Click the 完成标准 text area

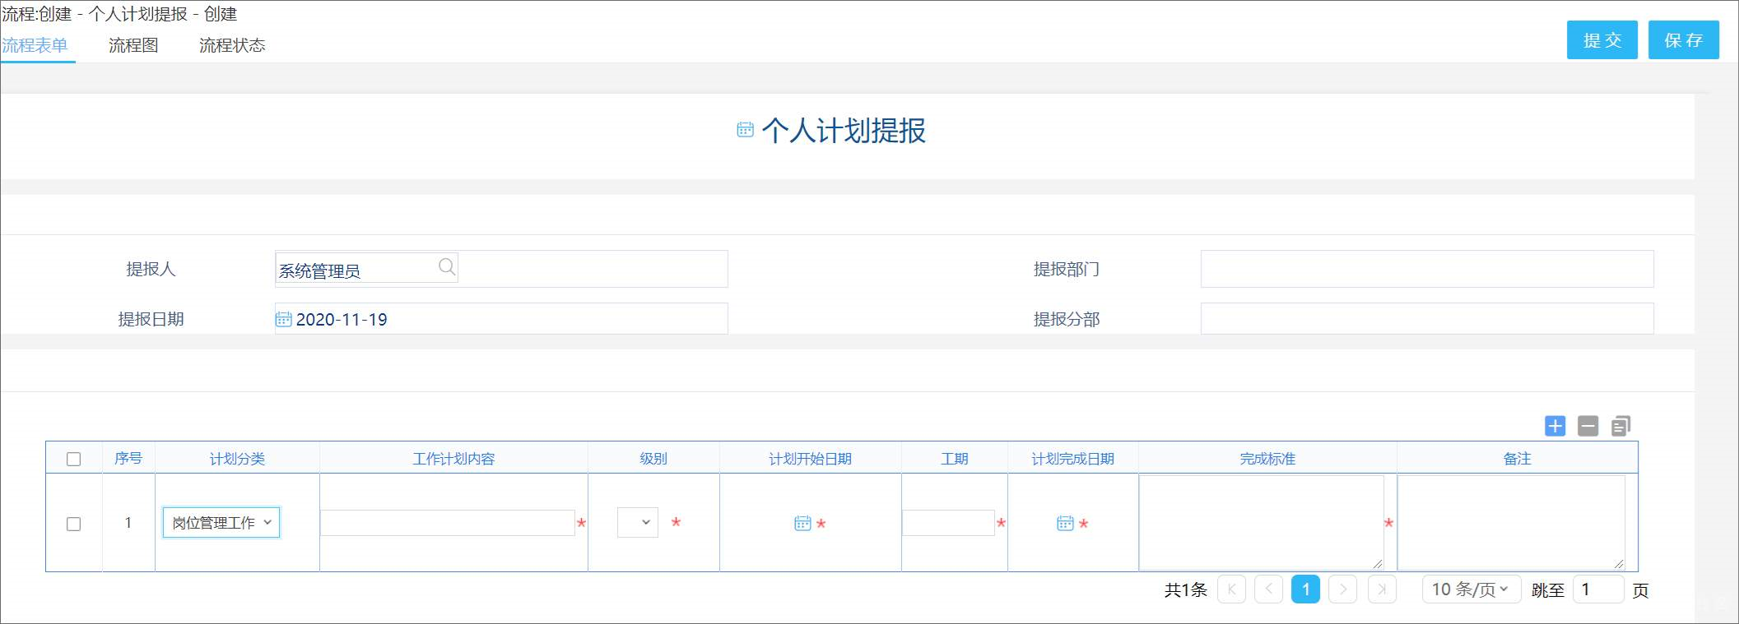[x=1262, y=523]
